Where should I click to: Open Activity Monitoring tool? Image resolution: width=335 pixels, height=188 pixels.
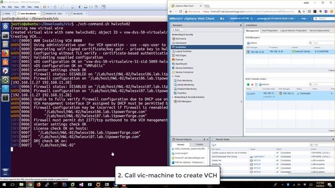[185, 85]
